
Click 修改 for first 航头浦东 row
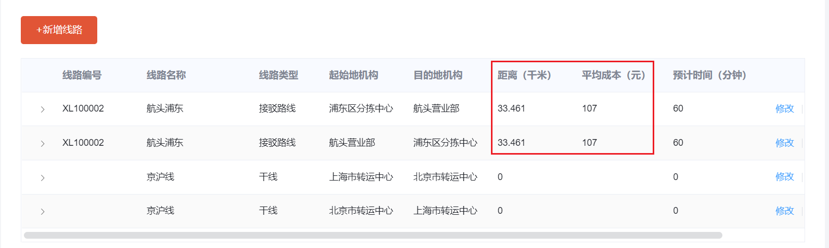(784, 108)
